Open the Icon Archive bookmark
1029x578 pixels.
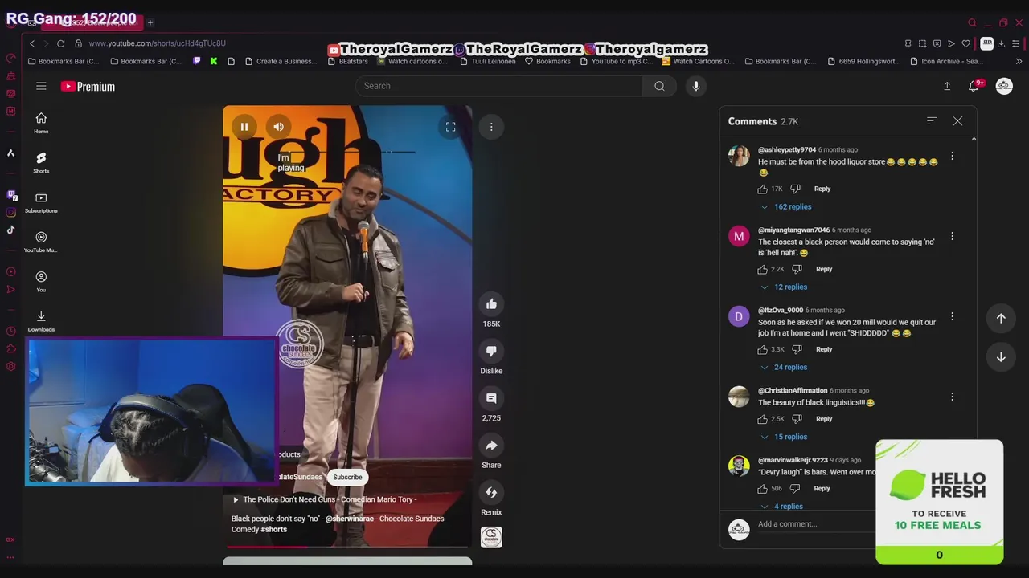point(946,61)
